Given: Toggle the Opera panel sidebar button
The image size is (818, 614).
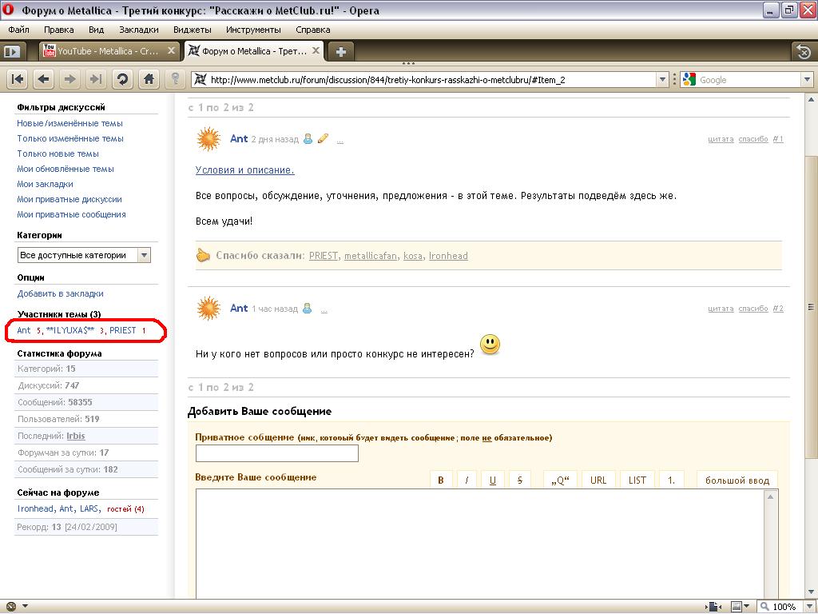Looking at the screenshot, I should 13,52.
